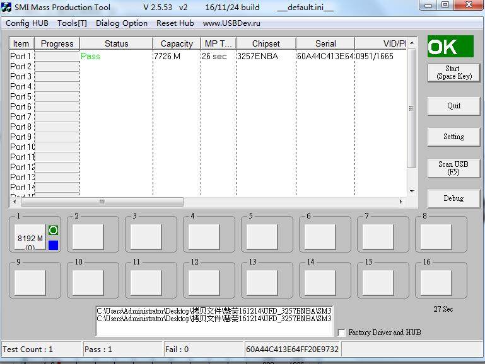This screenshot has height=364, width=485.
Task: Click the list's scroll up arrow
Action: point(412,43)
